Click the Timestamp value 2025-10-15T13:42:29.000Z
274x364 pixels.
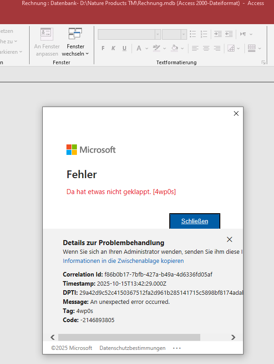132,284
